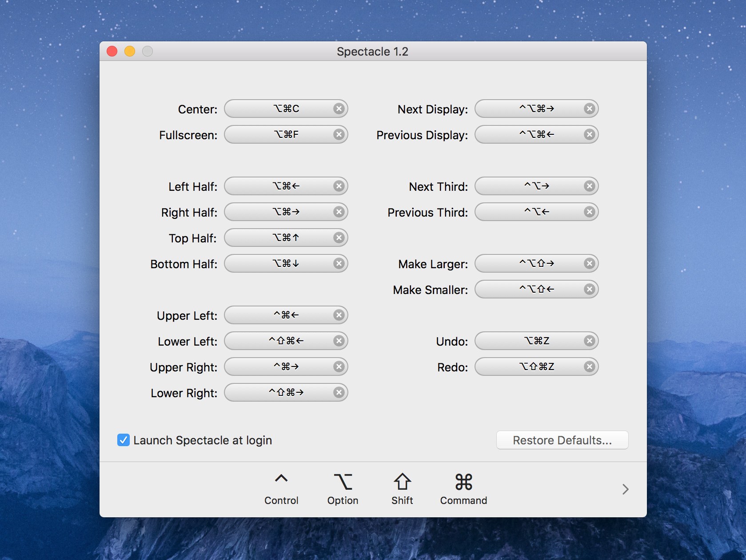Clear the Undo shortcut with its X icon

589,341
